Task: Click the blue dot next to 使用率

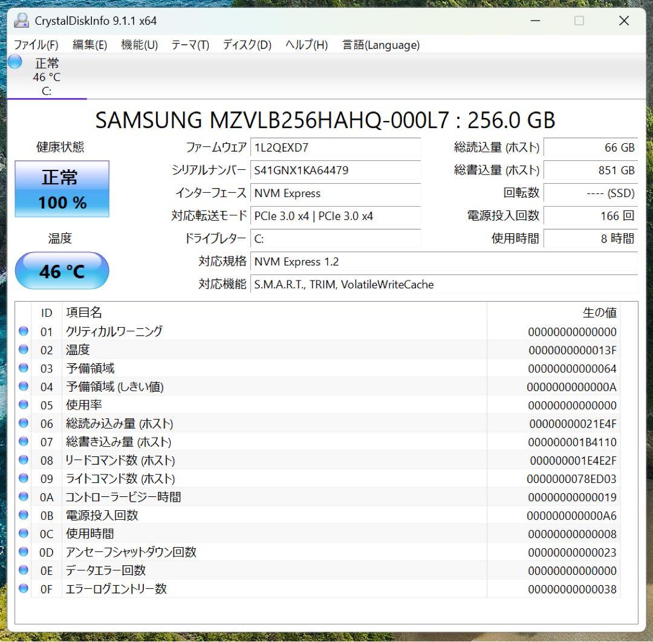Action: (23, 405)
